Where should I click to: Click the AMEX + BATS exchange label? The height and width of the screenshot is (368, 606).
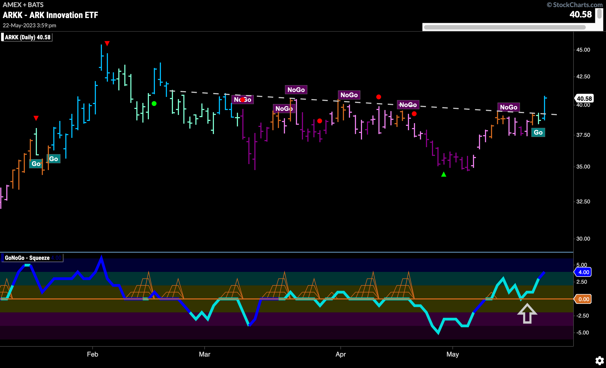pyautogui.click(x=23, y=5)
